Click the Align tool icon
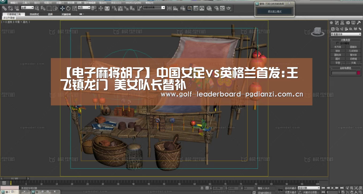363x194 pixels. coord(176,8)
